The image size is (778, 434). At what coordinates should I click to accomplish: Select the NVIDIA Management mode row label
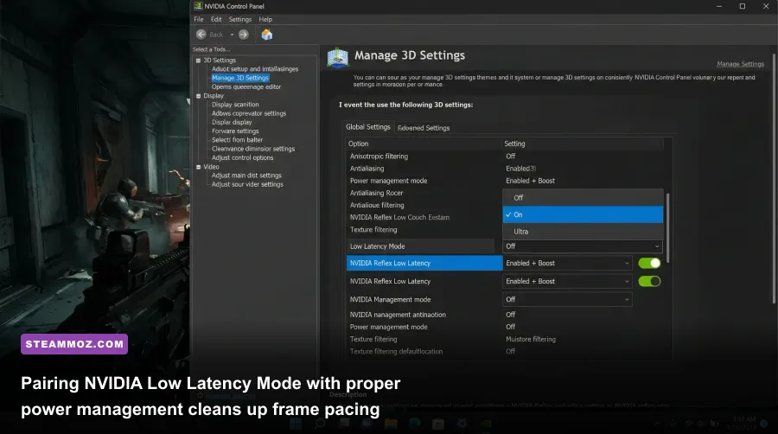pos(390,300)
